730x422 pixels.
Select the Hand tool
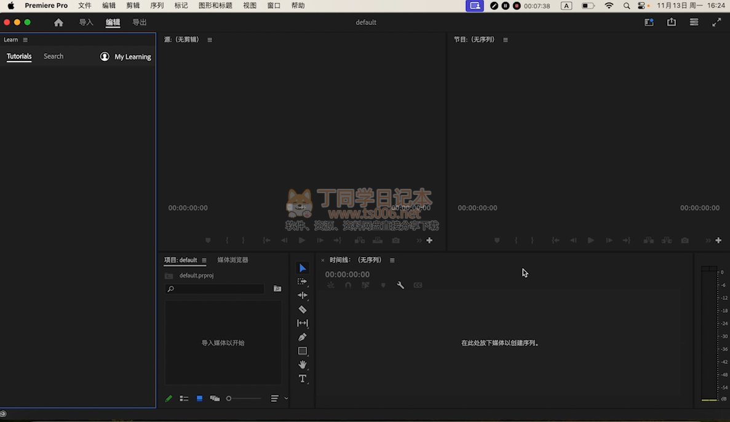302,365
